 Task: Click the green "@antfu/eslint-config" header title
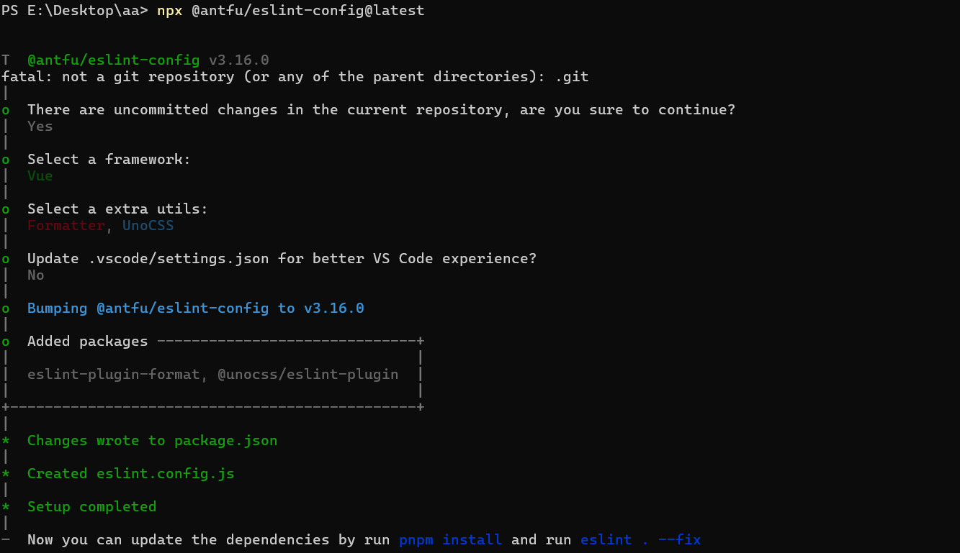pyautogui.click(x=113, y=60)
